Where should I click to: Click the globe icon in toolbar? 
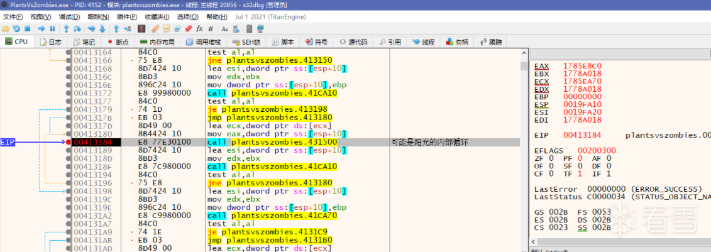click(260, 28)
